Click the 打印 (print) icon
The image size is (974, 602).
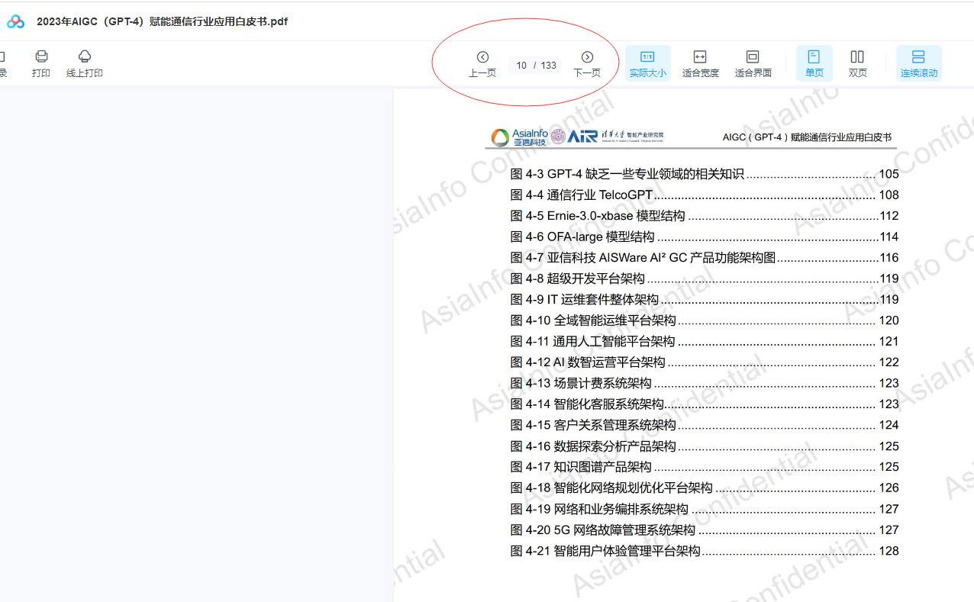click(x=41, y=63)
